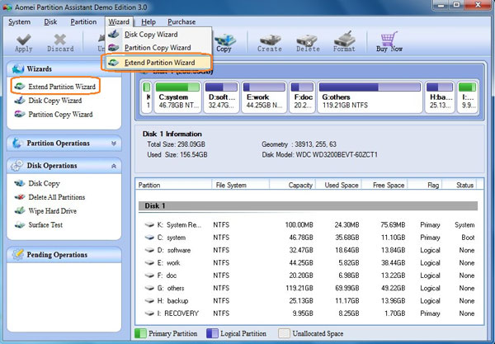Close the open Wizard menu

[x=119, y=21]
